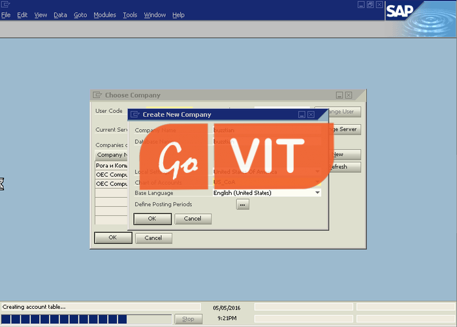457x327 pixels.
Task: Expand the Chart of Accounts dropdown arrow
Action: tap(317, 182)
